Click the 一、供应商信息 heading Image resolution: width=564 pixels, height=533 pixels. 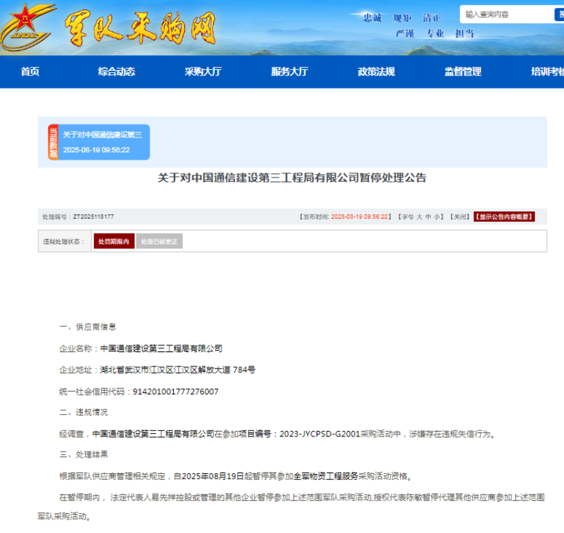88,327
